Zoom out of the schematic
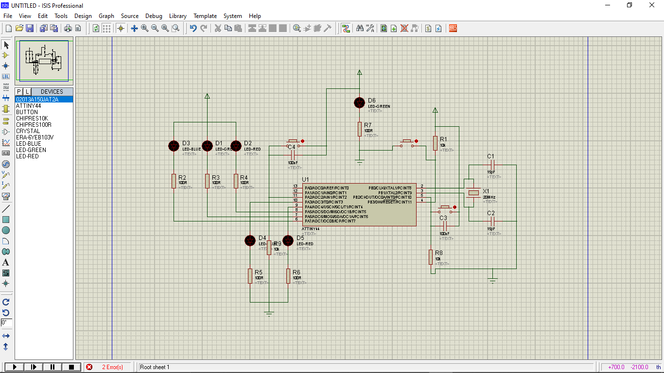This screenshot has width=664, height=373. point(155,28)
